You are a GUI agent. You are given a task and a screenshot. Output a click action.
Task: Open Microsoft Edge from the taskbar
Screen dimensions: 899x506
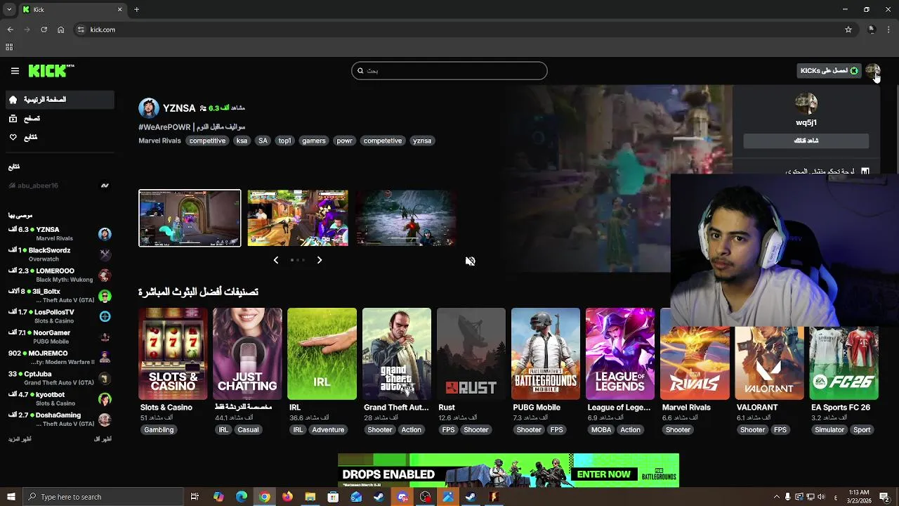242,497
